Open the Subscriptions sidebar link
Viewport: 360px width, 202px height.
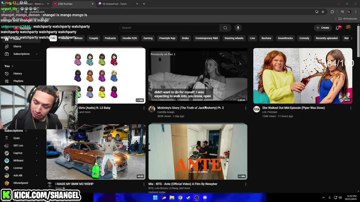[x=21, y=54]
